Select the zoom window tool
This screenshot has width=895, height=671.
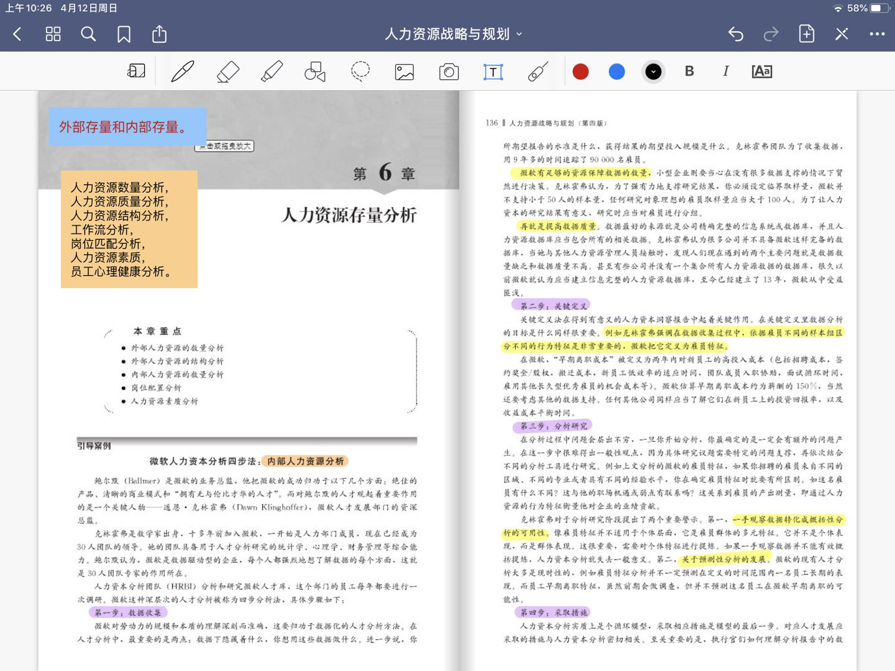point(136,71)
